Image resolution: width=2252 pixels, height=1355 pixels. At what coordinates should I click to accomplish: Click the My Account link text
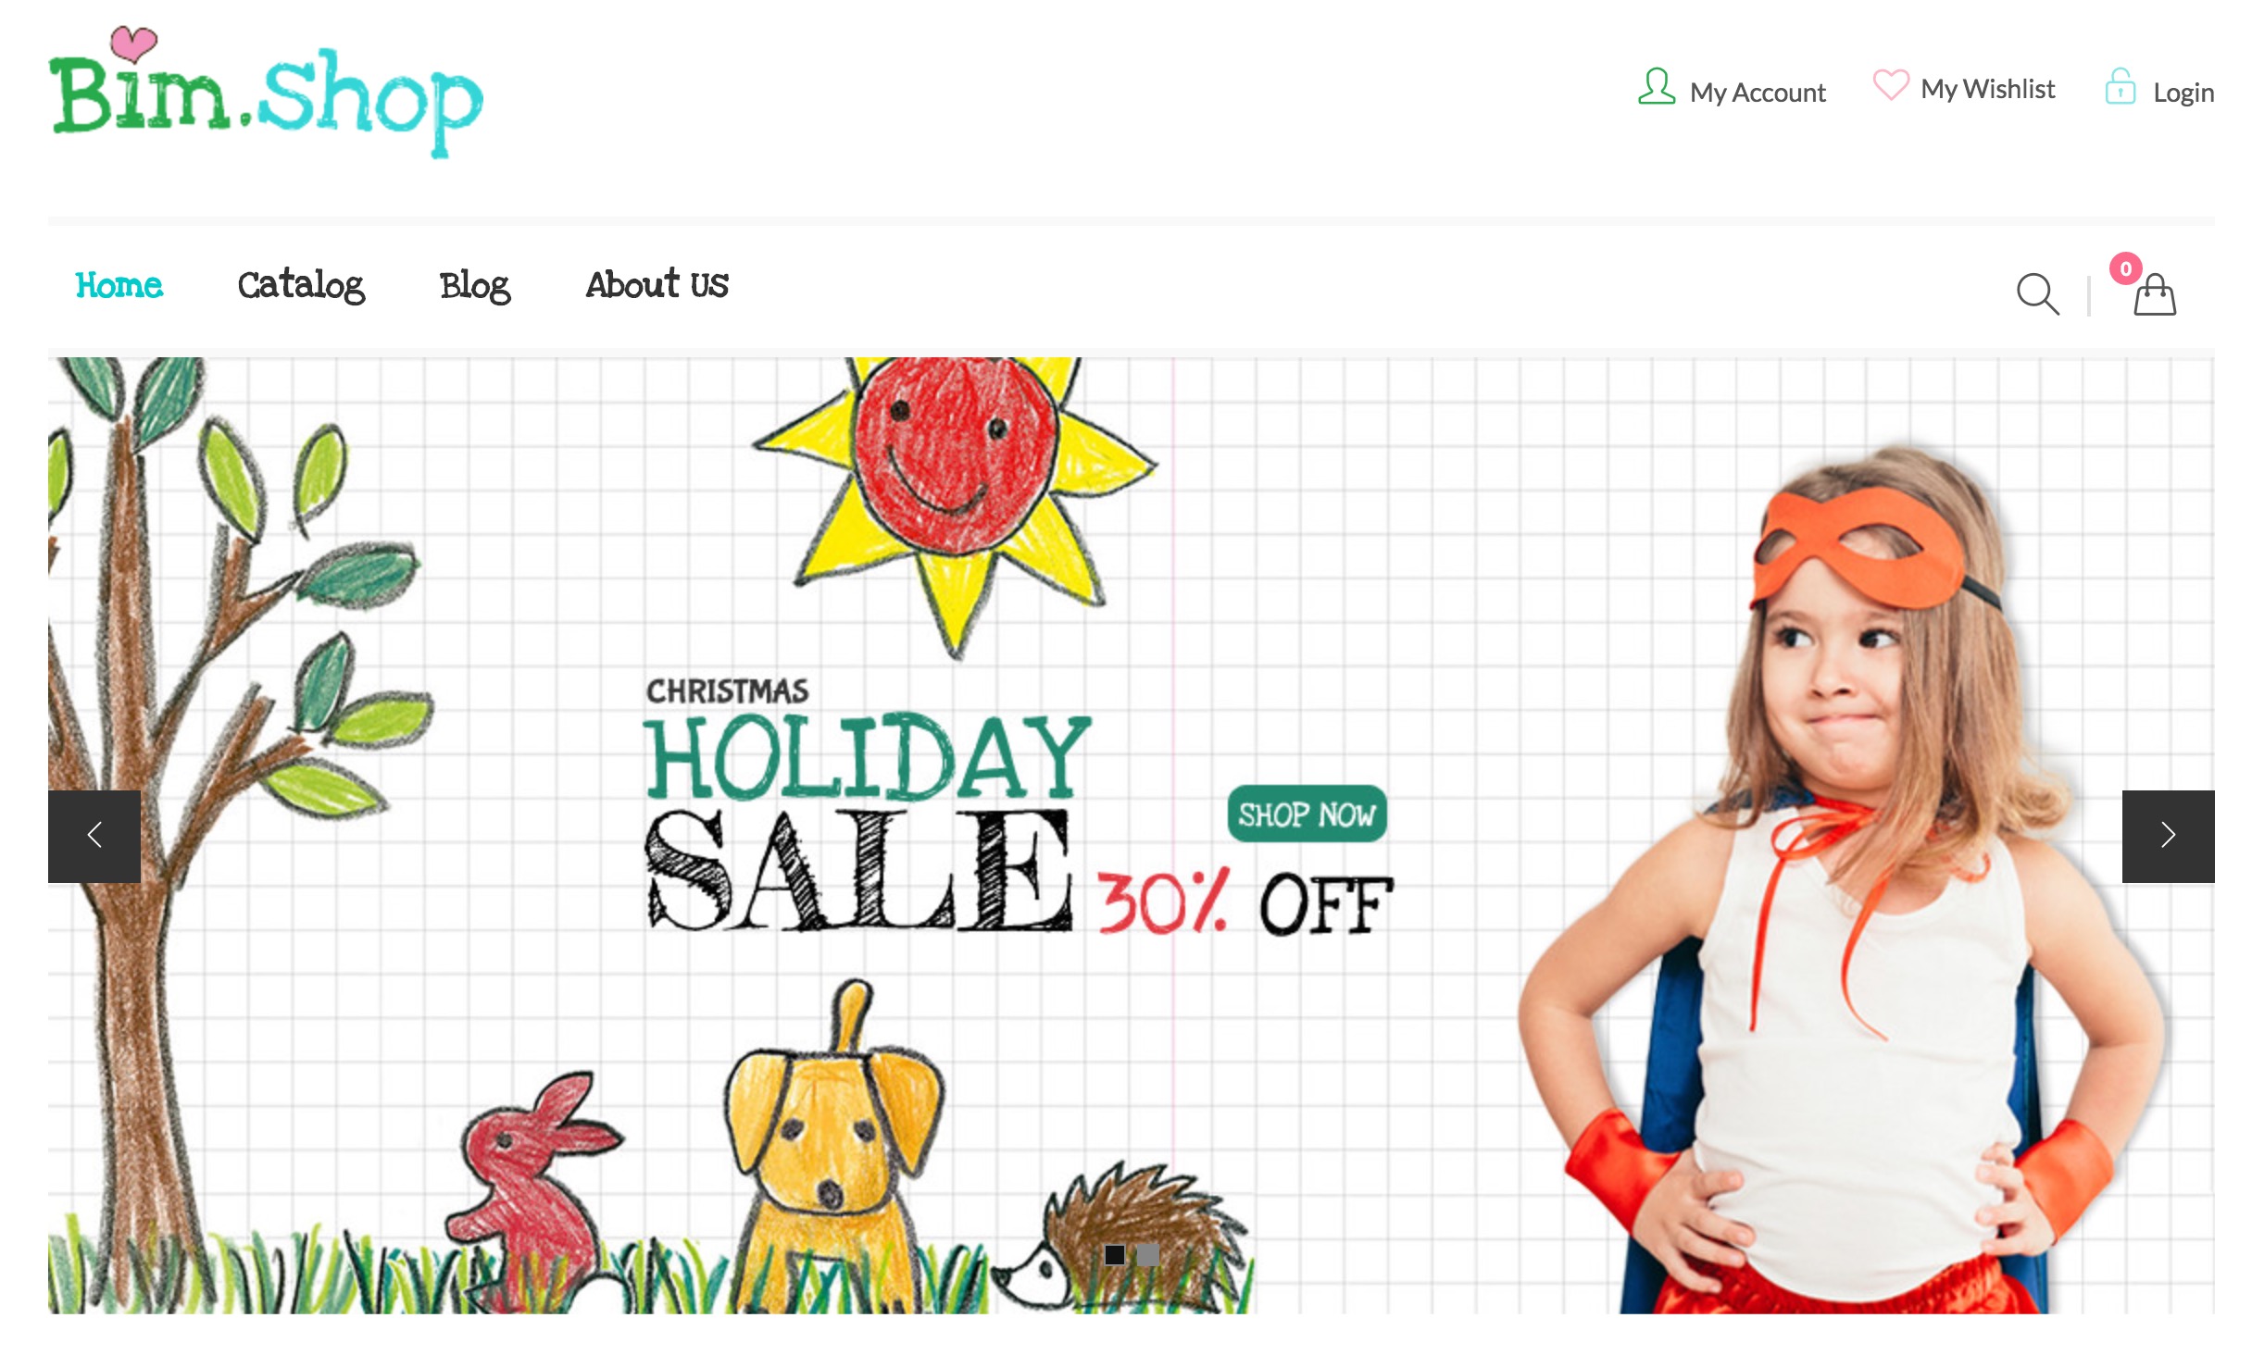pyautogui.click(x=1758, y=93)
